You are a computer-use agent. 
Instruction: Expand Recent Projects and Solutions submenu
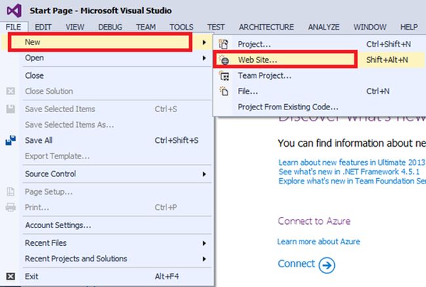pos(76,259)
